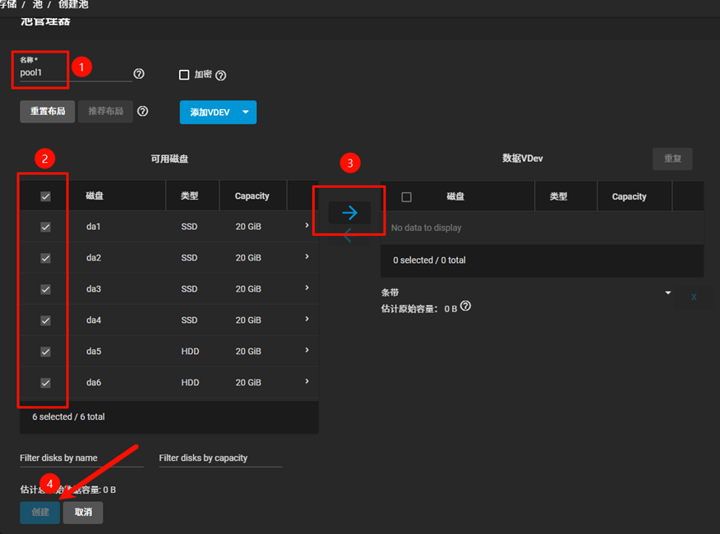Remove the data VDev with x
This screenshot has width=720, height=534.
694,297
